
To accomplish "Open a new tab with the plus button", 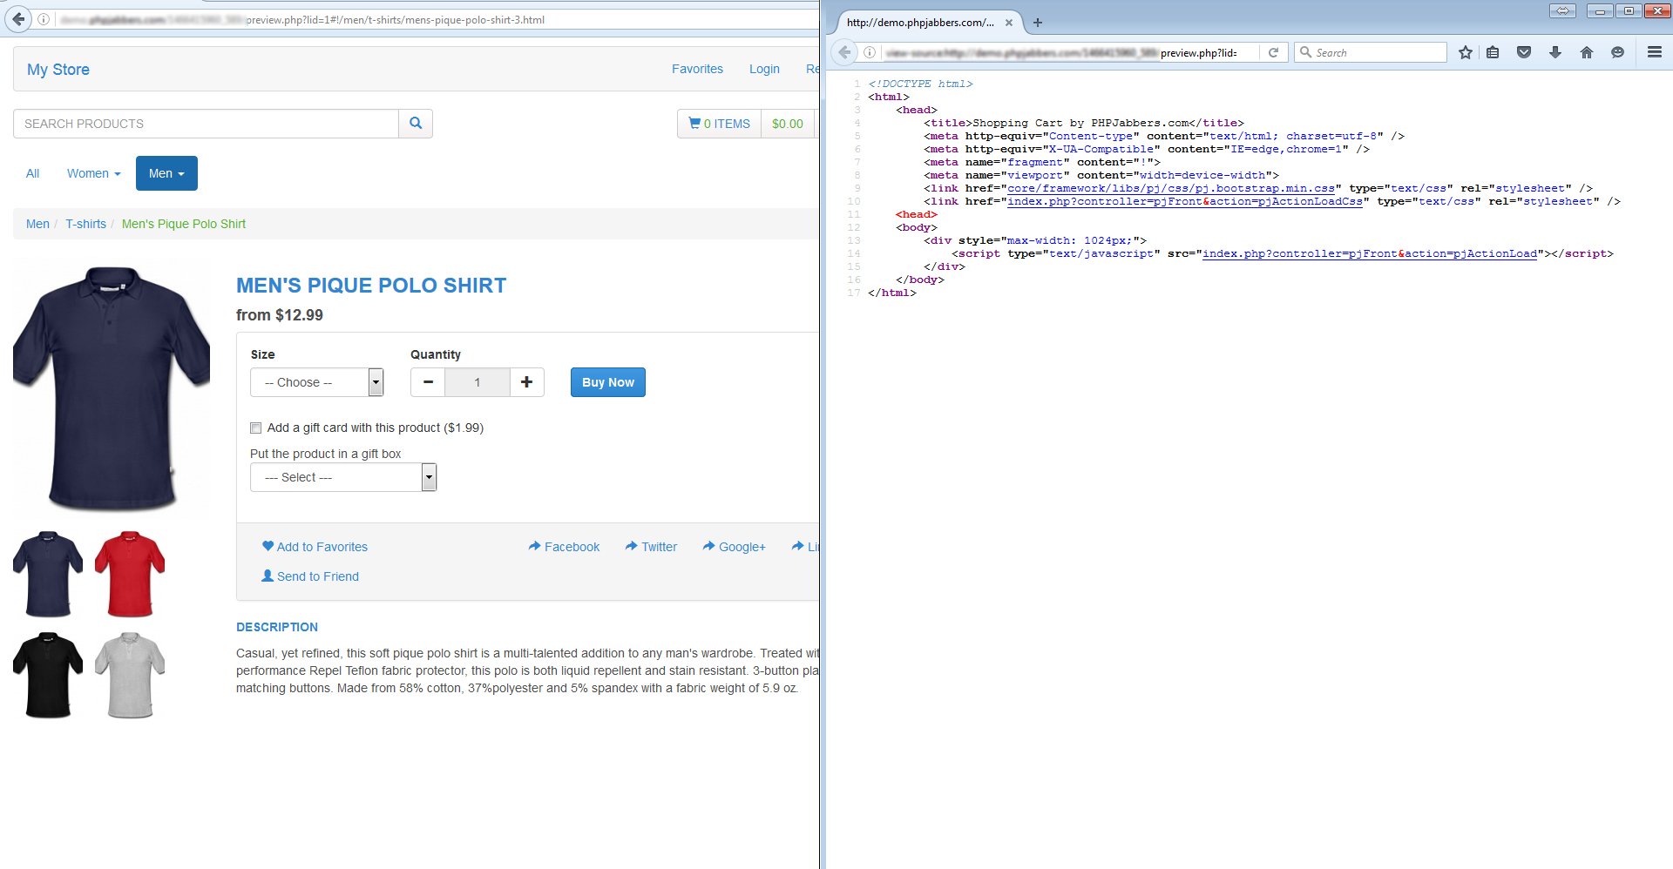I will click(x=1038, y=23).
